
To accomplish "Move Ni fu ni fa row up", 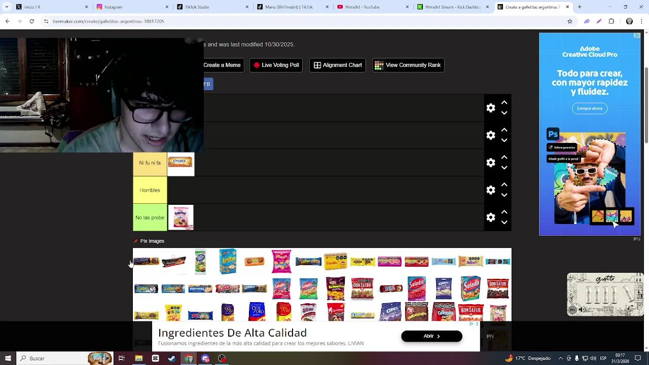I will (504, 158).
